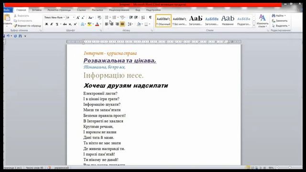
Task: Click the zoom out minus button
Action: coord(277,168)
